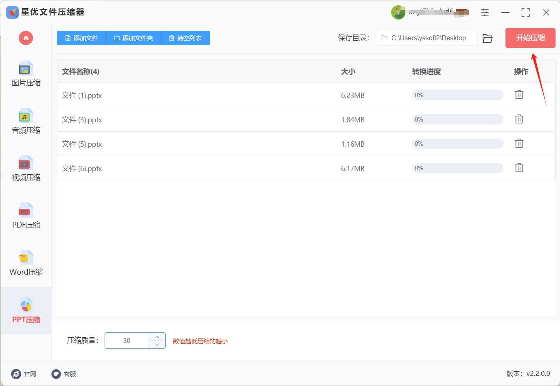The width and height of the screenshot is (560, 386).
Task: Select the file name 文件 (5).pptx
Action: pyautogui.click(x=82, y=144)
